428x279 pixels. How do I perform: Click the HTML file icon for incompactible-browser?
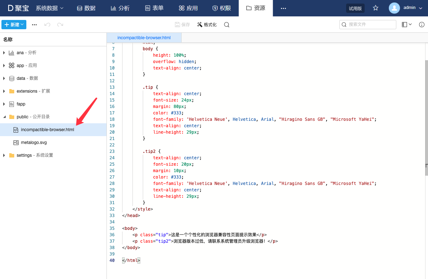coord(16,130)
